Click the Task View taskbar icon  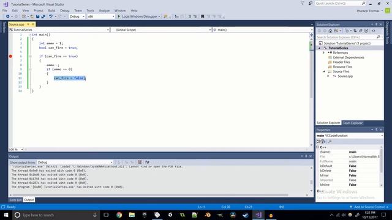click(106, 215)
